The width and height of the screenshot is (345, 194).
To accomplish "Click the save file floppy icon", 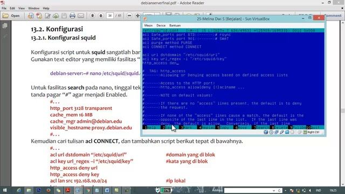I will [x=64, y=16].
